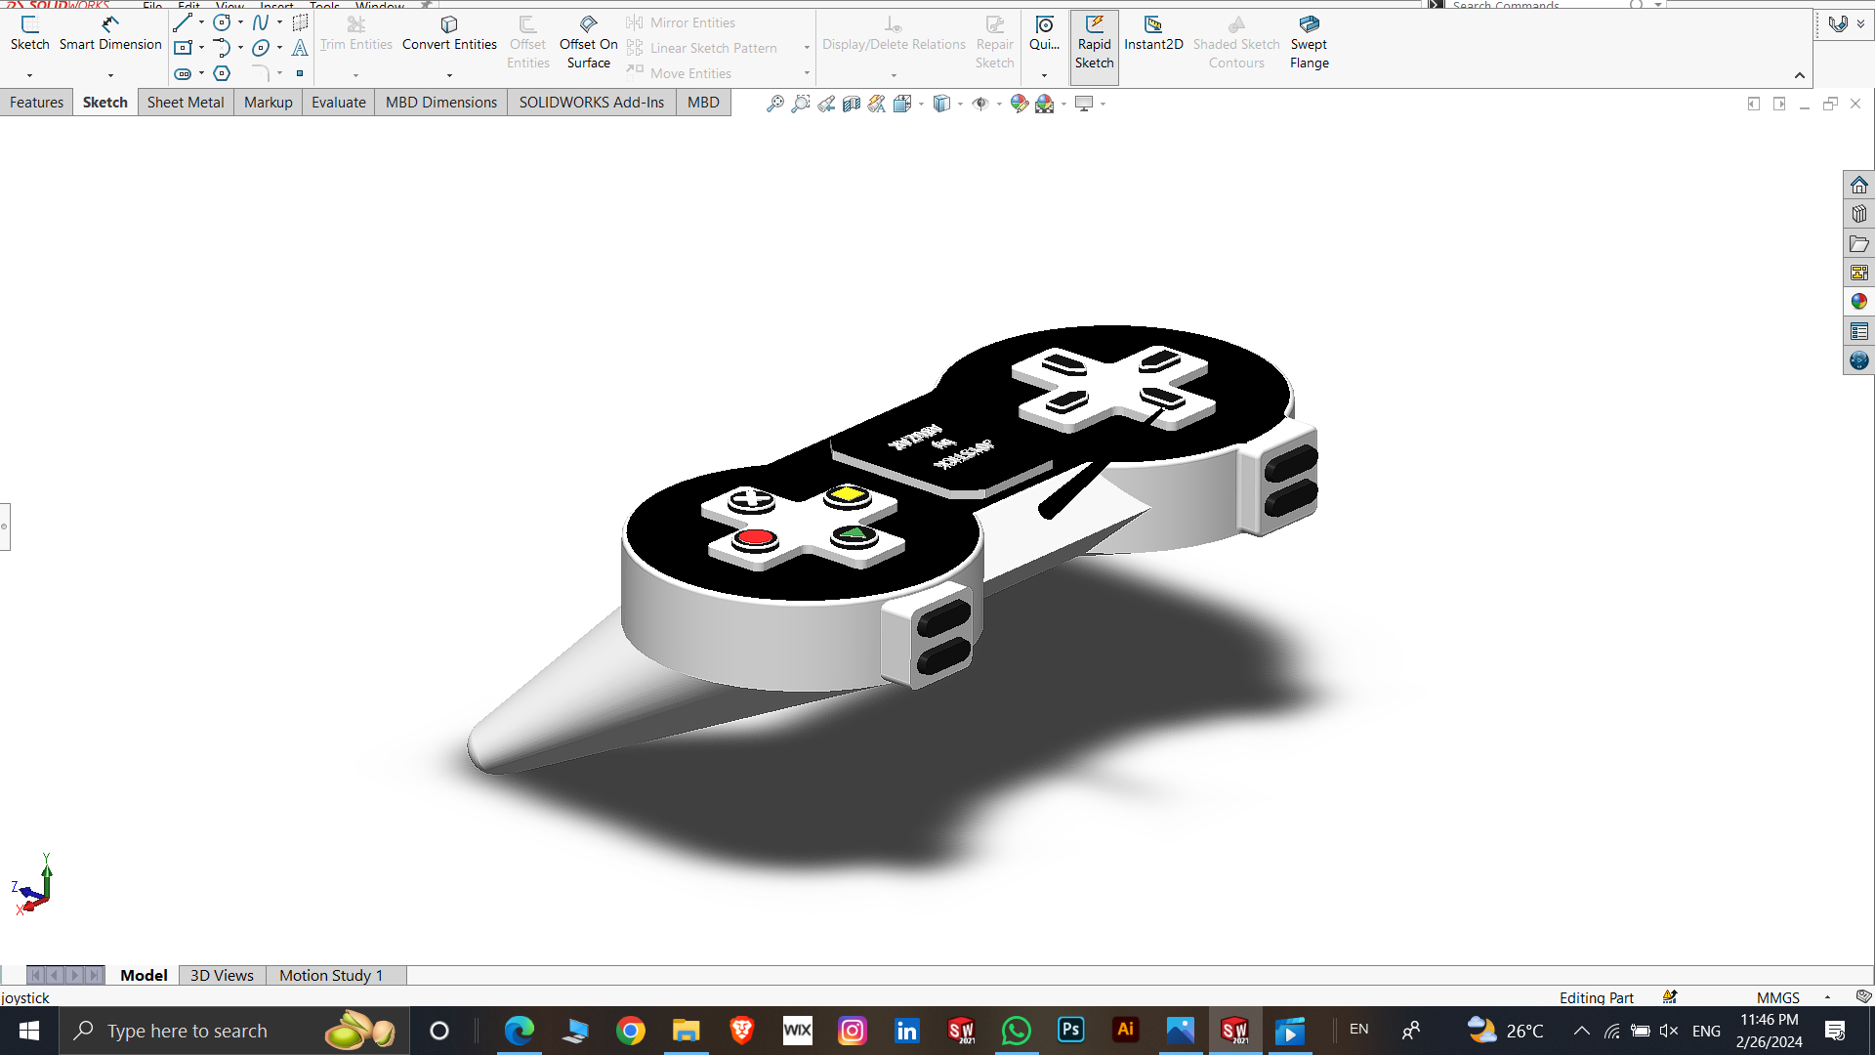Select the Smart Dimension tool
Viewport: 1875px width, 1055px height.
[x=110, y=32]
